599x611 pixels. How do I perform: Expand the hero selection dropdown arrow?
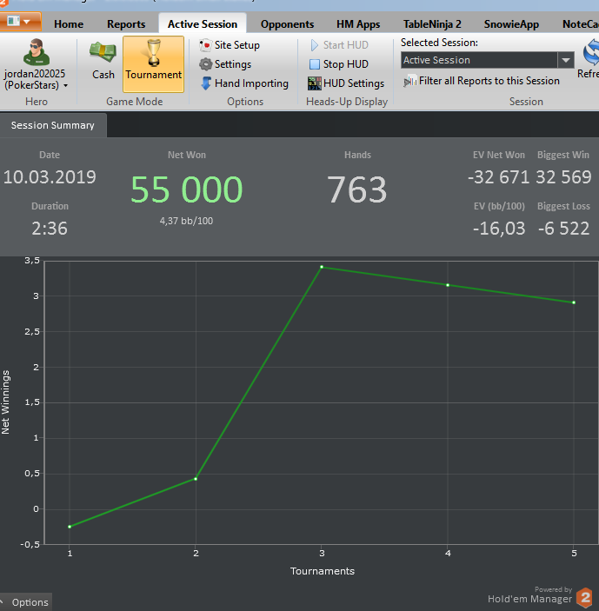click(65, 85)
